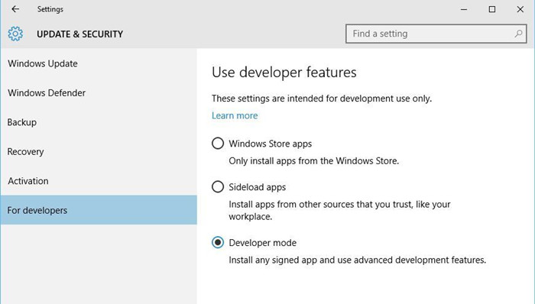Image resolution: width=535 pixels, height=304 pixels.
Task: Click the search magnifier icon
Action: (x=518, y=34)
